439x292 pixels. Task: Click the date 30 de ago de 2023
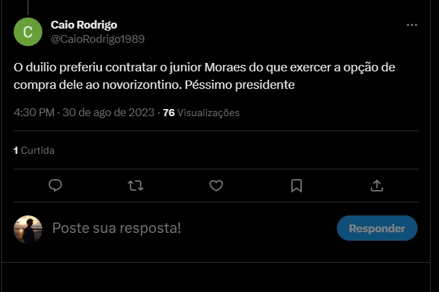109,112
